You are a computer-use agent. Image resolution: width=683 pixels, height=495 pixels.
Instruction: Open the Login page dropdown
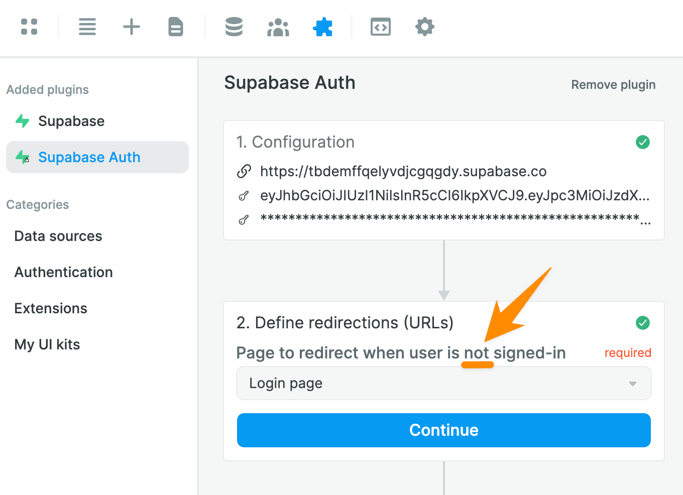(444, 383)
